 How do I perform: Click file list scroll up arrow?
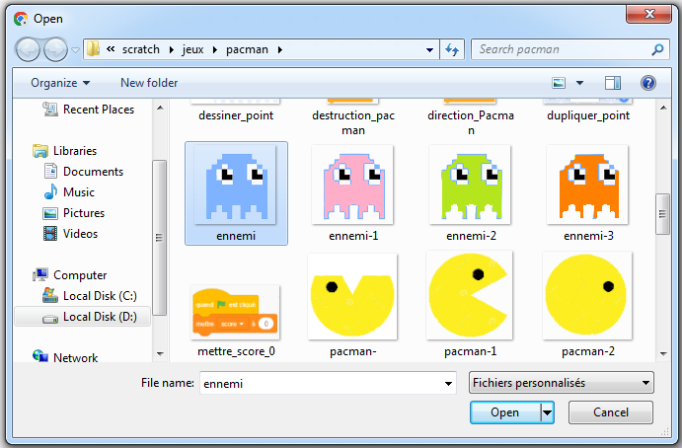click(663, 108)
